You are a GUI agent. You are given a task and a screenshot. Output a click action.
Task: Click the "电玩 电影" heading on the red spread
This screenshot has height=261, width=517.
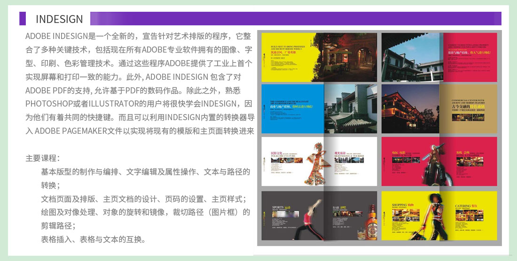pyautogui.click(x=399, y=153)
